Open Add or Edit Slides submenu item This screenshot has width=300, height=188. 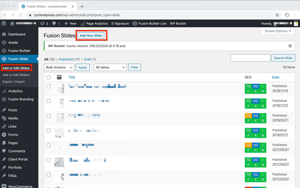16,68
